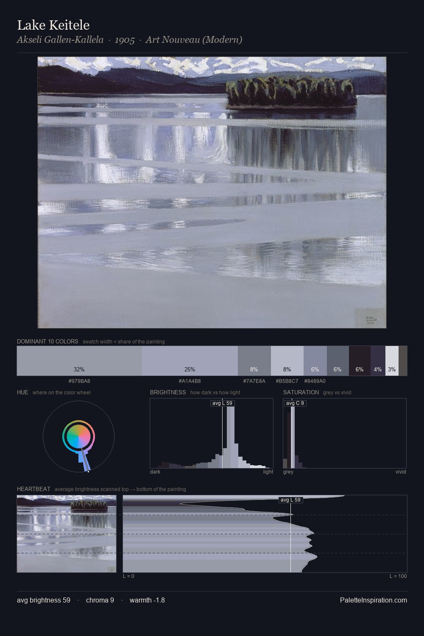Click the heartbeat brightness profile chart
This screenshot has height=636, width=424.
[x=265, y=534]
